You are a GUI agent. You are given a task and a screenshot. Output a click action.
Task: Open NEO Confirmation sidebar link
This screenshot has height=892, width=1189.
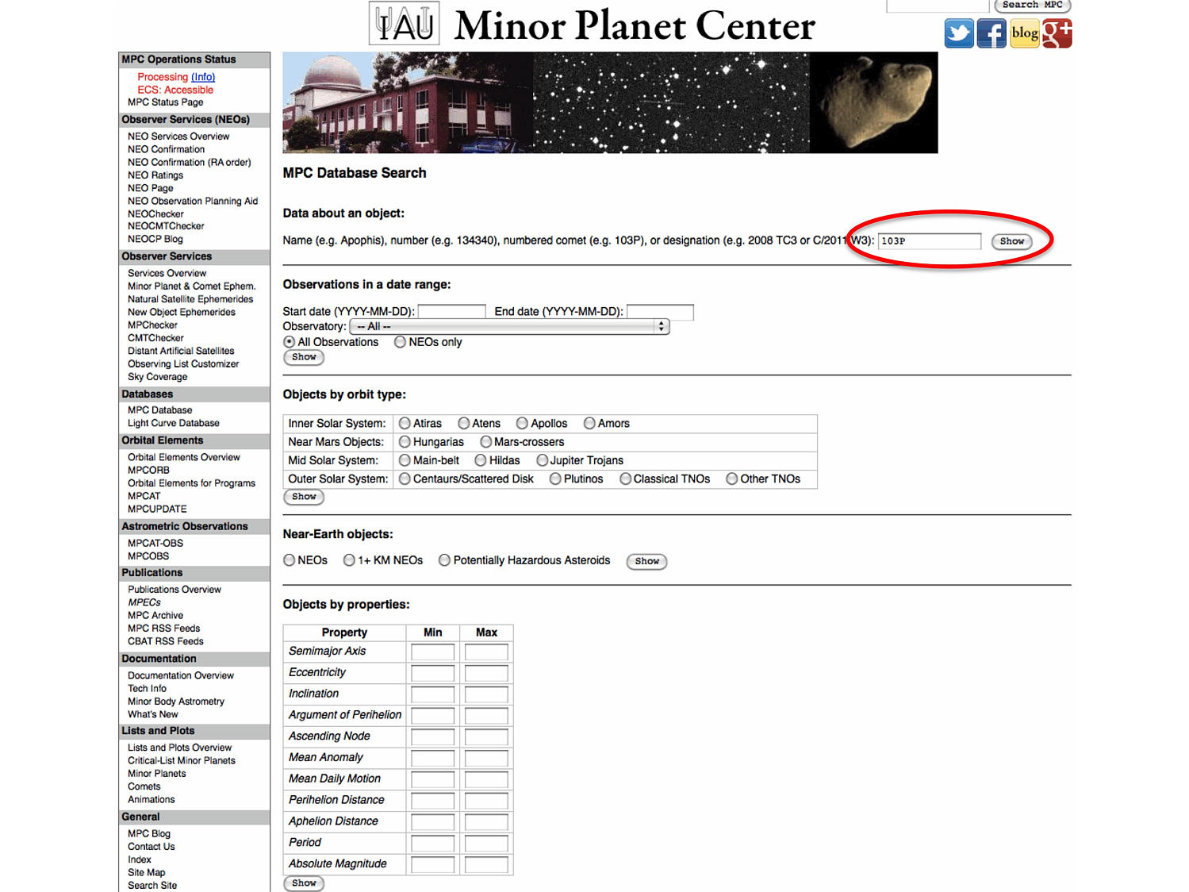pyautogui.click(x=166, y=149)
